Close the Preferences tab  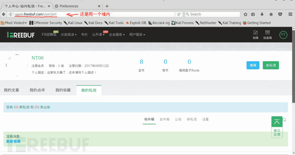click(x=99, y=6)
